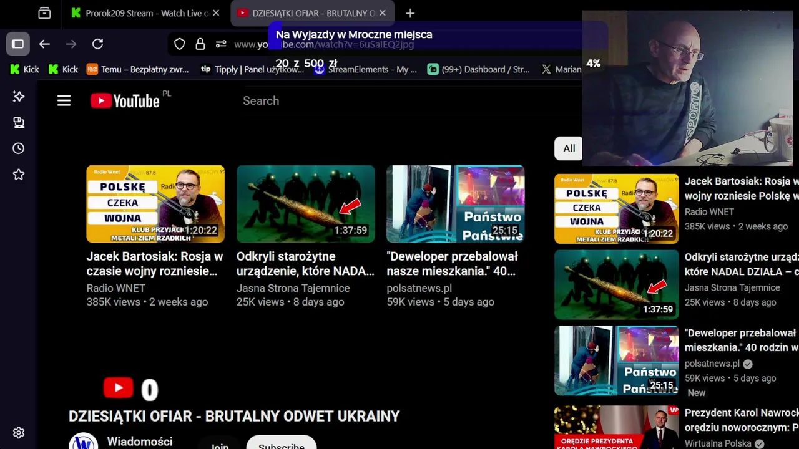The height and width of the screenshot is (449, 799).
Task: Open the sidebar Państwo w Państwie thumbnail
Action: 617,360
